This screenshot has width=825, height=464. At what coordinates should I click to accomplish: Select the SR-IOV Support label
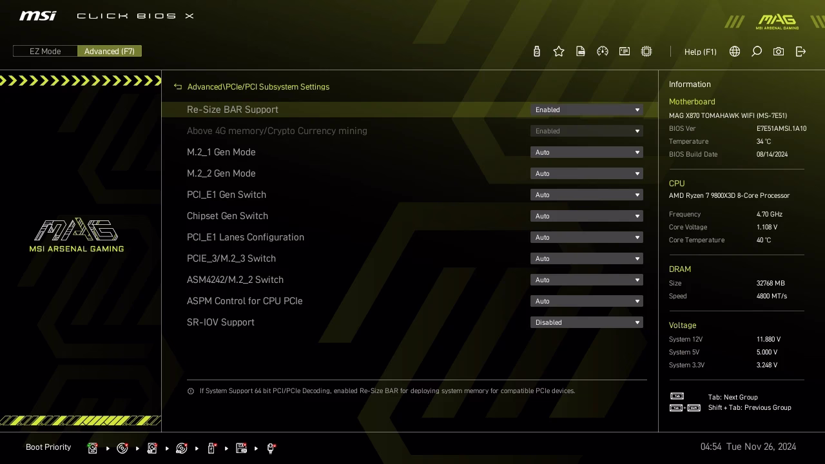(220, 322)
